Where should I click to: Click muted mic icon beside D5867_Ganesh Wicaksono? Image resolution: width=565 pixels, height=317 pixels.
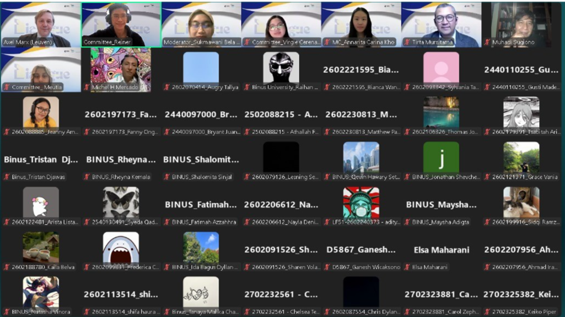328,267
